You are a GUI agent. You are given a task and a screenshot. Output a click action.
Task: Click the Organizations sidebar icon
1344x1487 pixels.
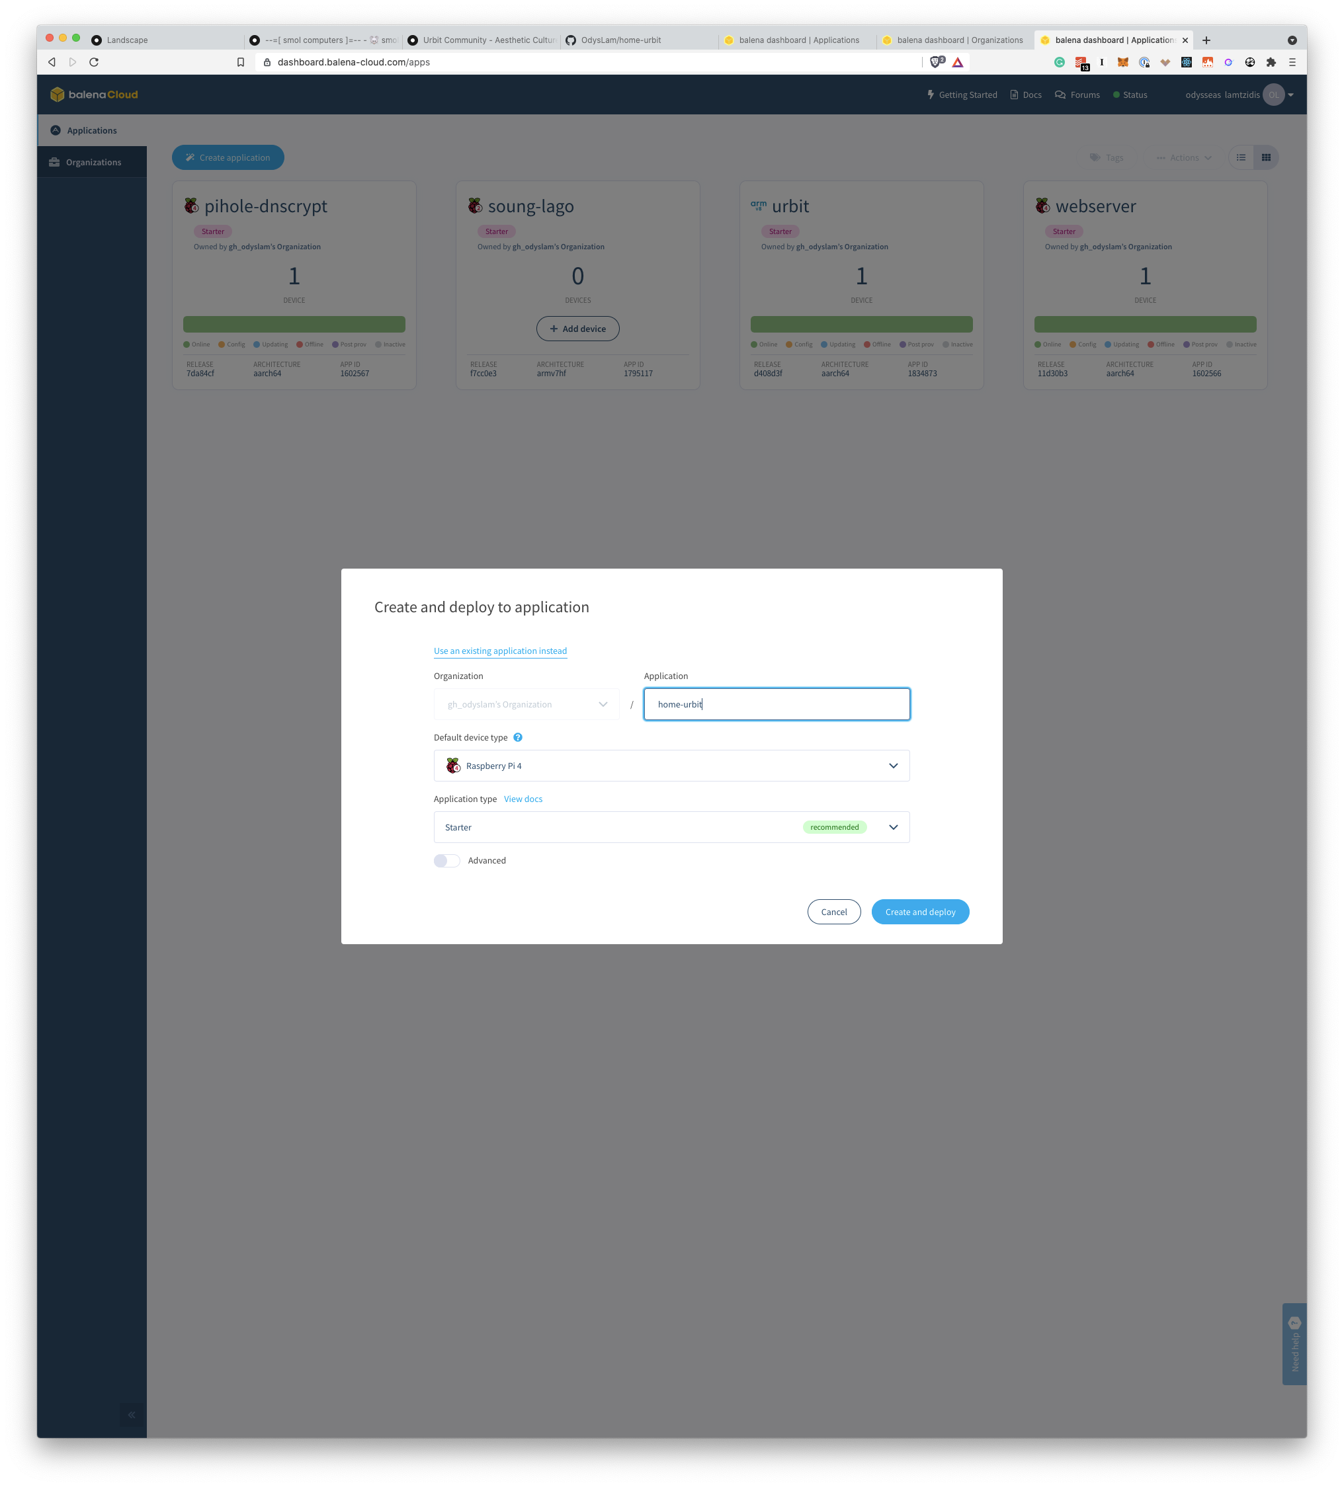[54, 162]
